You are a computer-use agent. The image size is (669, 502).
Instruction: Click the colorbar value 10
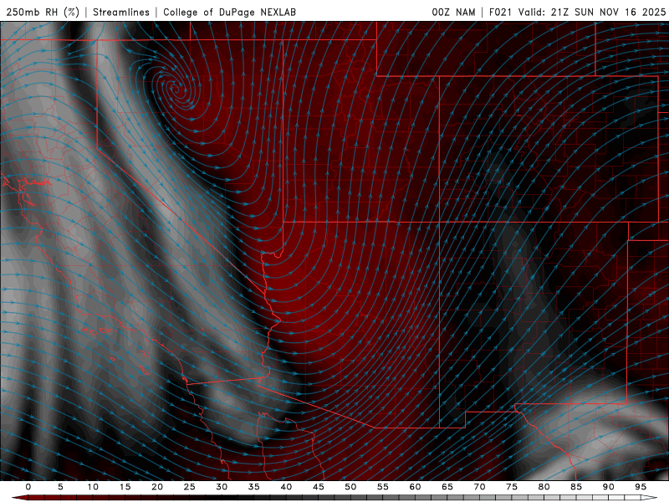93,487
